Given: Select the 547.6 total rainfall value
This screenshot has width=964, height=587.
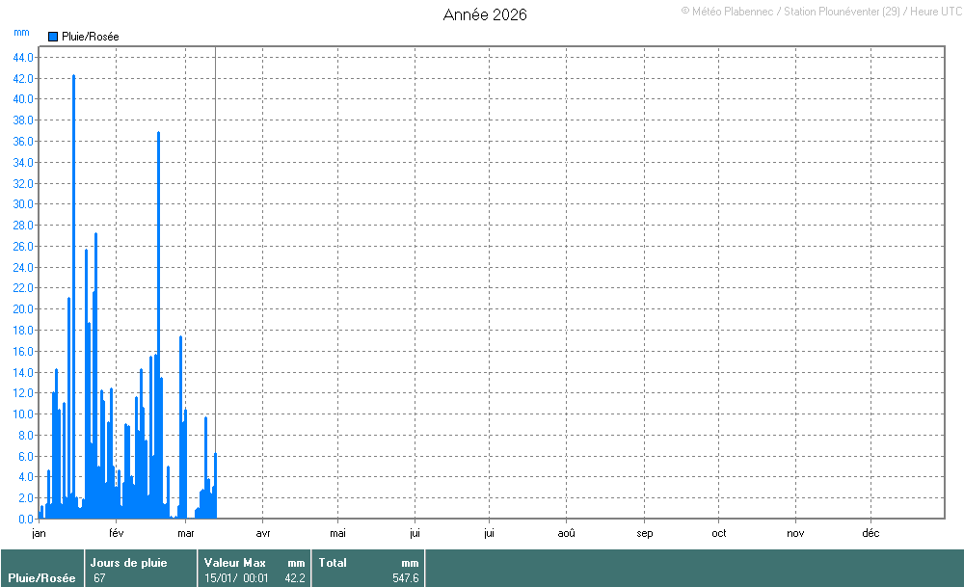Looking at the screenshot, I should [x=406, y=578].
